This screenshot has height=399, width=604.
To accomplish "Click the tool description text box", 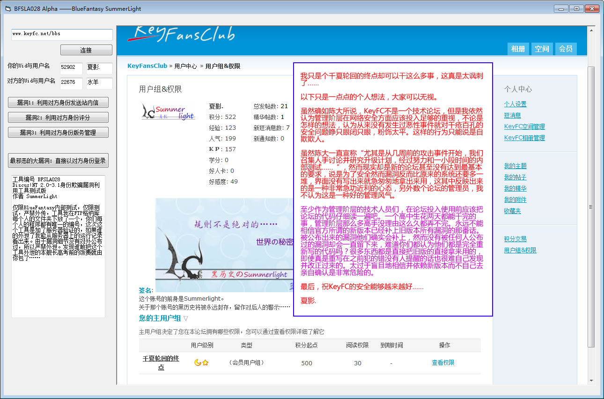I will [58, 246].
